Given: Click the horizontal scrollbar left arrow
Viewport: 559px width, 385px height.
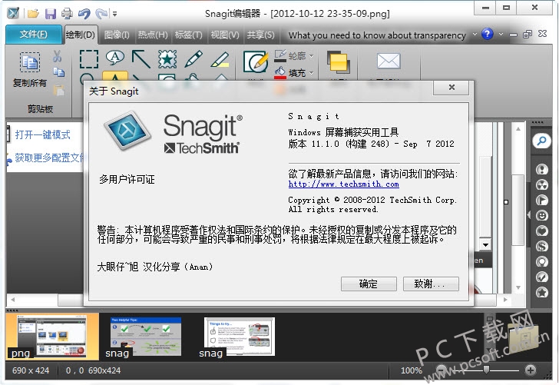Looking at the screenshot, I should pos(13,300).
